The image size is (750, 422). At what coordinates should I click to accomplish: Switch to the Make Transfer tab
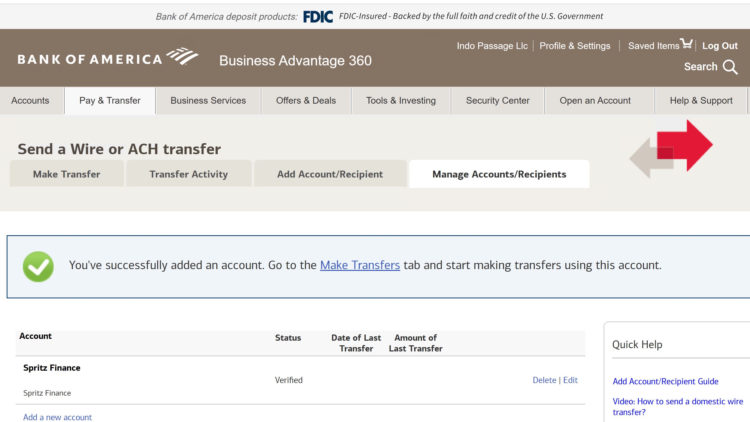[67, 174]
